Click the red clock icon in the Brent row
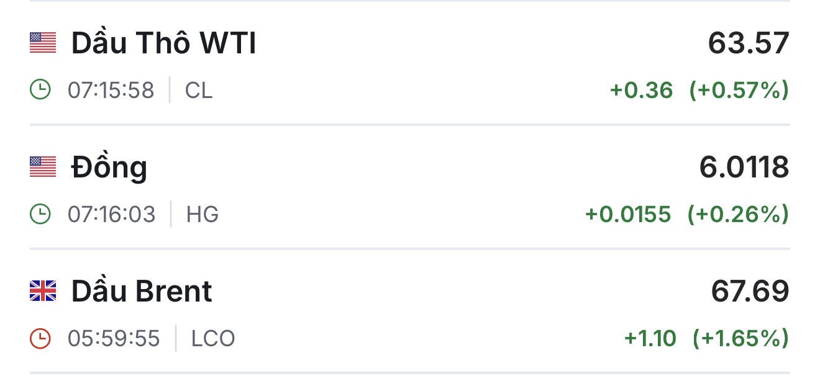Viewport: 820px width, 376px height. click(x=40, y=339)
